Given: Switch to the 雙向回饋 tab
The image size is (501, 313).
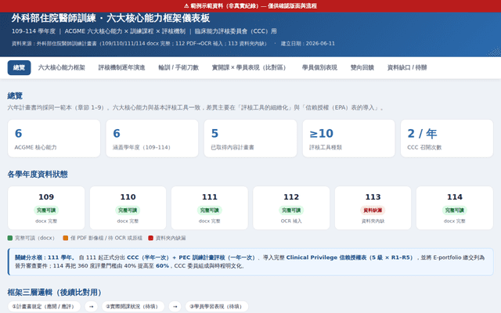Looking at the screenshot, I should (362, 68).
